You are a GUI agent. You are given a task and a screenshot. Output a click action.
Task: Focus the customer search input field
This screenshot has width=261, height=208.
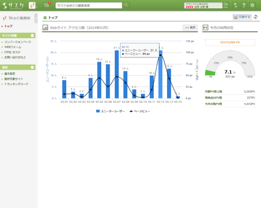pos(89,5)
